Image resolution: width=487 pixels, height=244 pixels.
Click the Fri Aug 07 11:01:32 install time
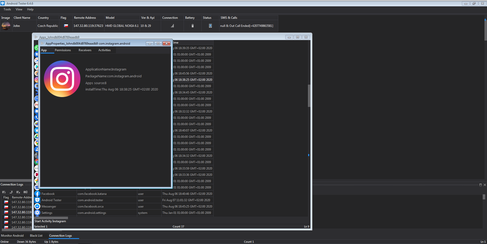[x=186, y=200]
